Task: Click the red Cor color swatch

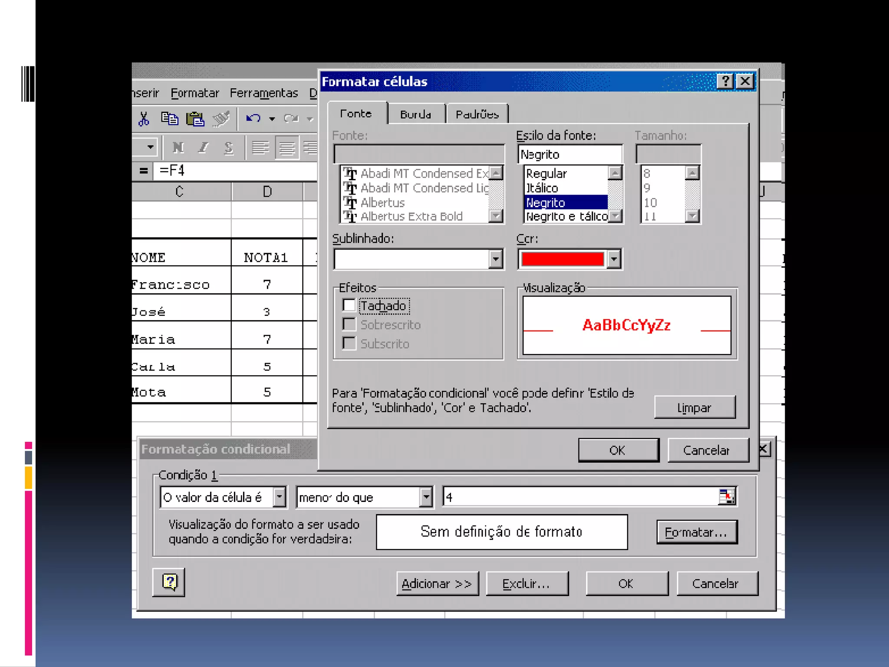Action: (x=562, y=259)
